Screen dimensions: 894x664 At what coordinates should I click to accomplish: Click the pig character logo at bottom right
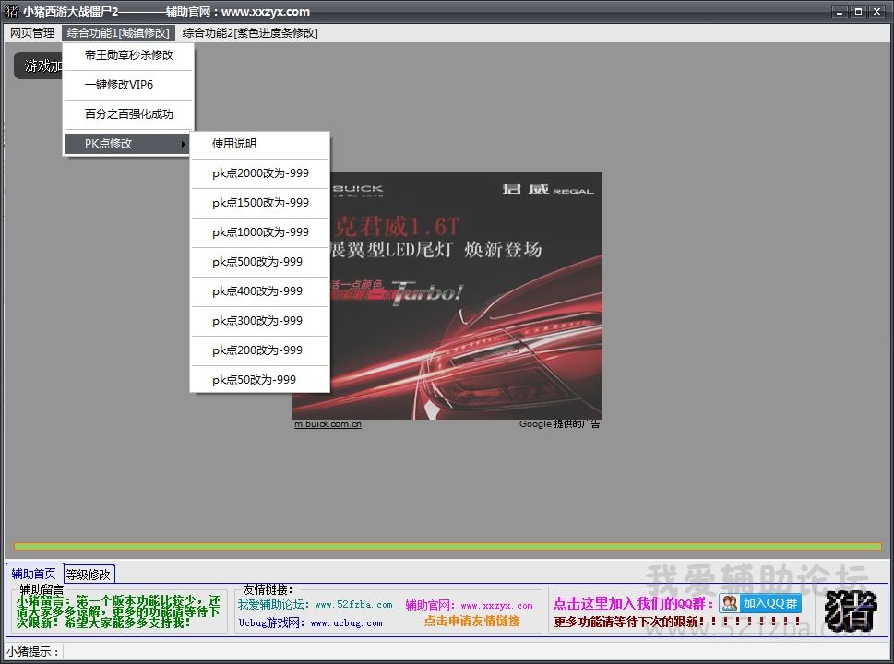pyautogui.click(x=850, y=611)
